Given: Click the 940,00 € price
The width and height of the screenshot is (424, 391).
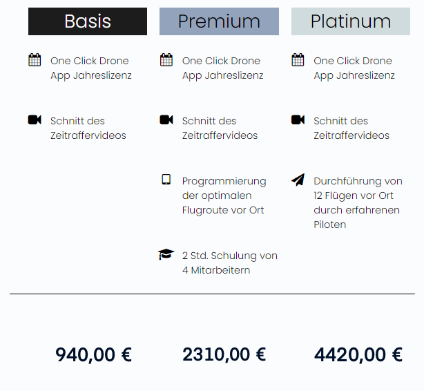Looking at the screenshot, I should 93,355.
